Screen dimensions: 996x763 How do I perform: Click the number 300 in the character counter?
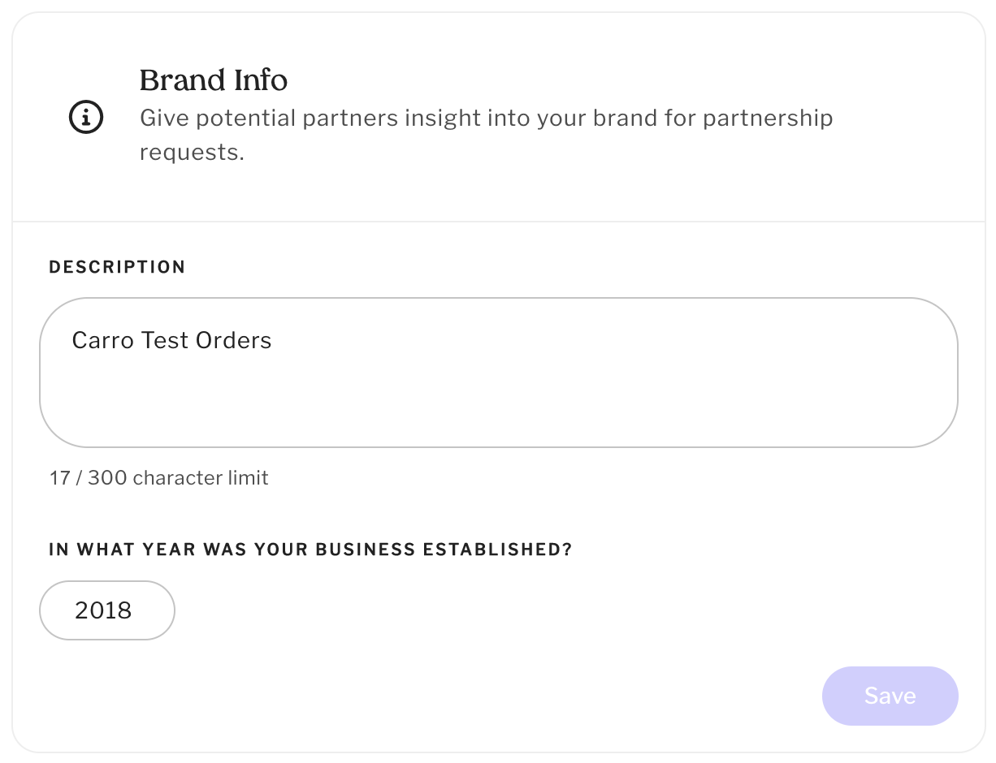pyautogui.click(x=107, y=478)
